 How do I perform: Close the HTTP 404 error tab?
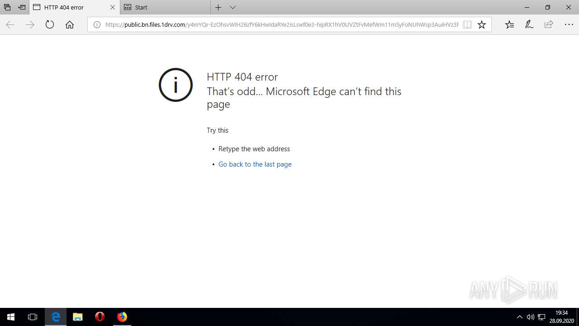113,7
